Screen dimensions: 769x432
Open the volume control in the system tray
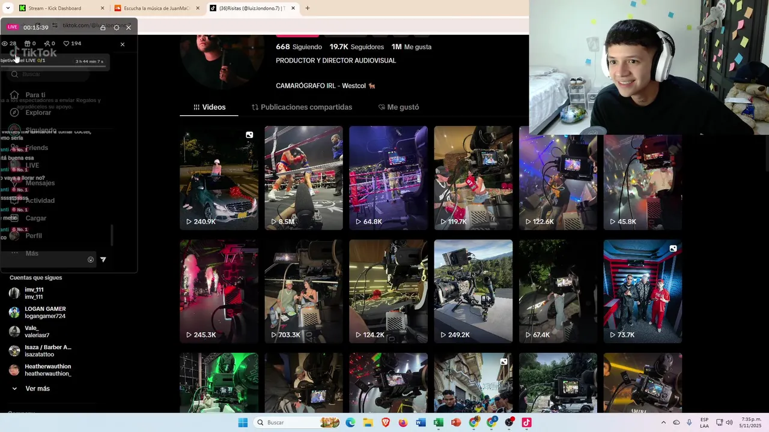click(x=729, y=422)
